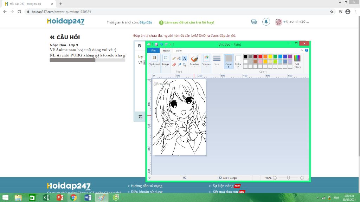360x202 pixels.
Task: Click the zoom in plus button
Action: (x=302, y=178)
